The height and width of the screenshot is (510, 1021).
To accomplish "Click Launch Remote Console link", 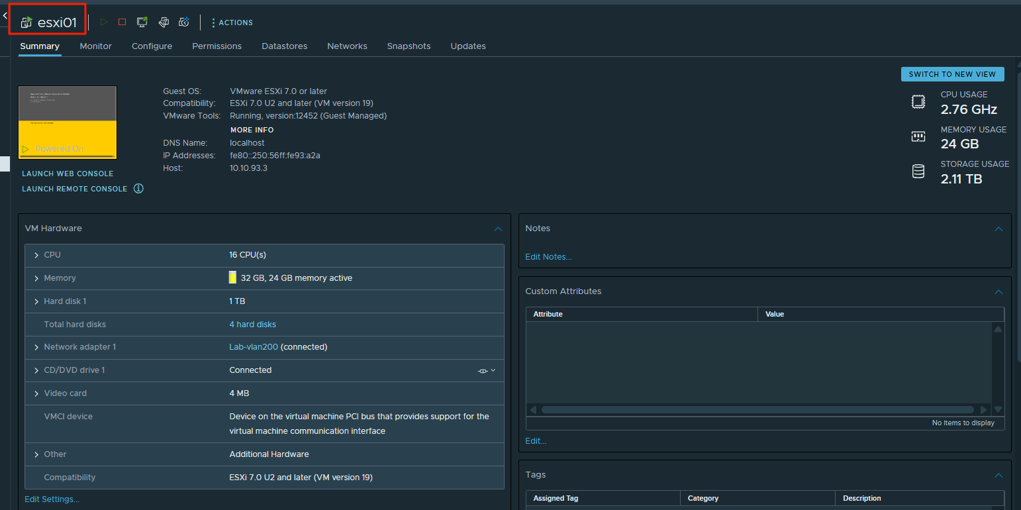I will [74, 189].
